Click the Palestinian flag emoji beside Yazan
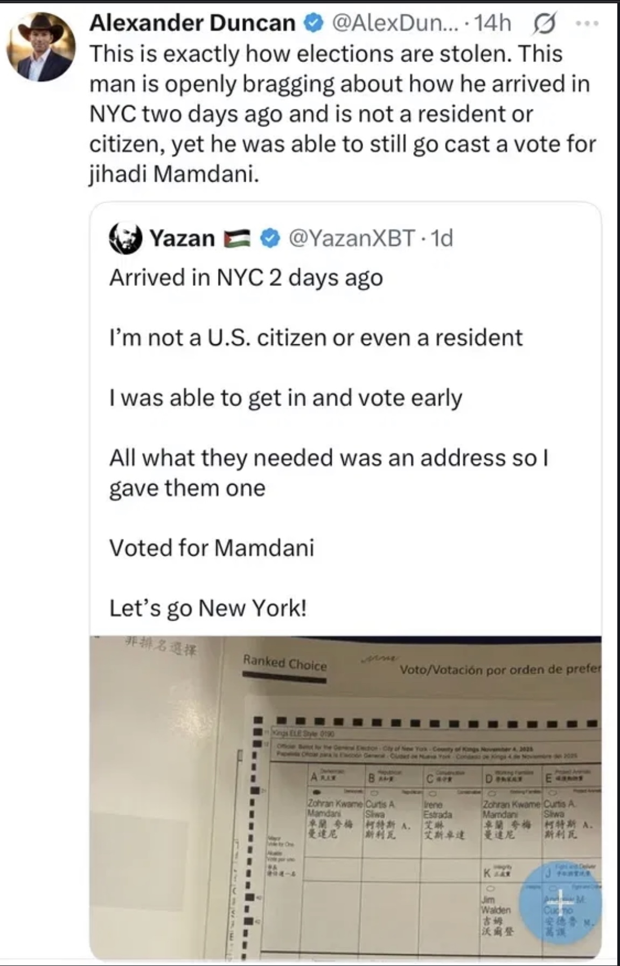This screenshot has width=620, height=966. (x=236, y=238)
